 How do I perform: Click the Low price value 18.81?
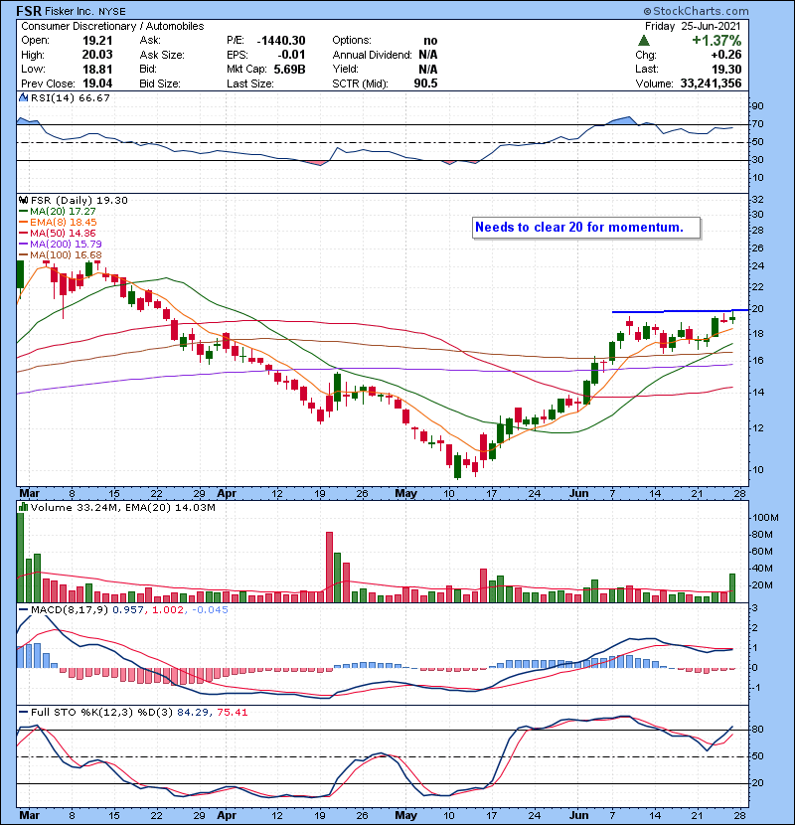pos(97,69)
